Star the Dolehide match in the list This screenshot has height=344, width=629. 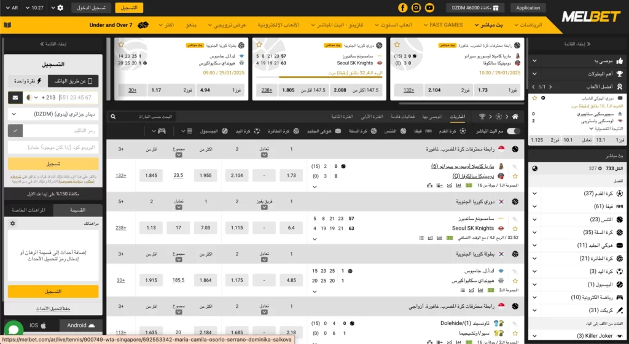click(x=515, y=333)
